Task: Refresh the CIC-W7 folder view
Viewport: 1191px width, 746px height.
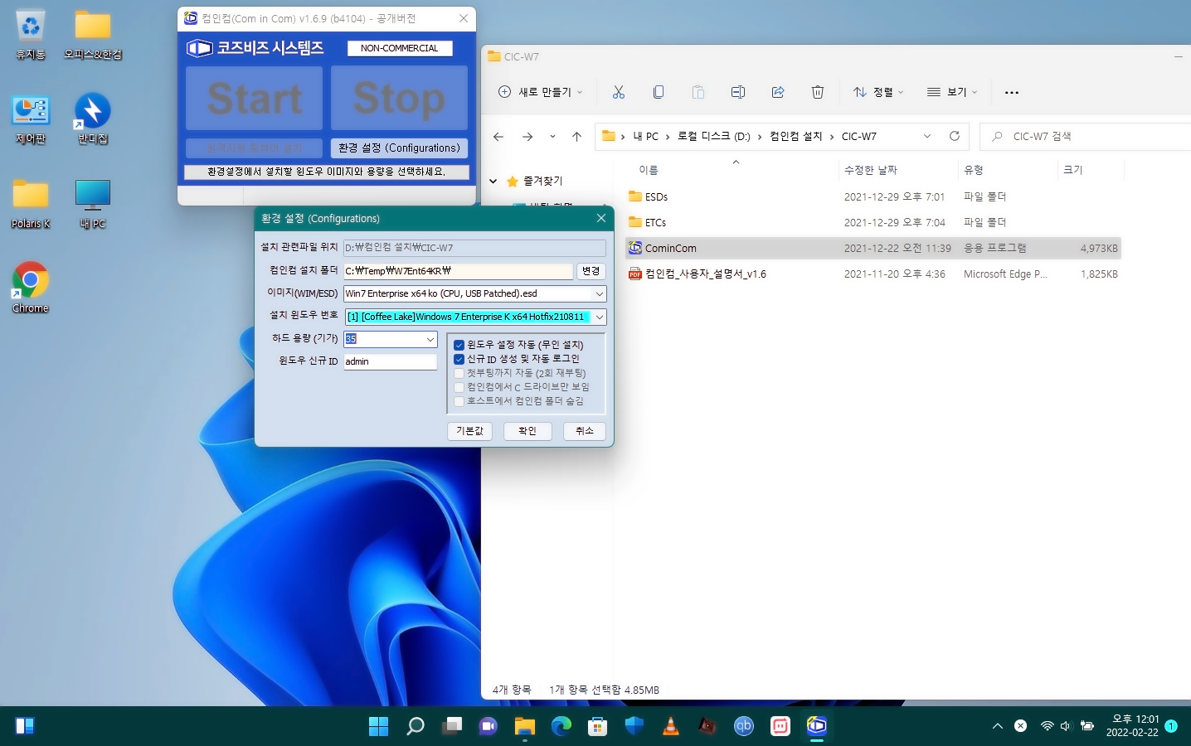Action: [x=955, y=136]
